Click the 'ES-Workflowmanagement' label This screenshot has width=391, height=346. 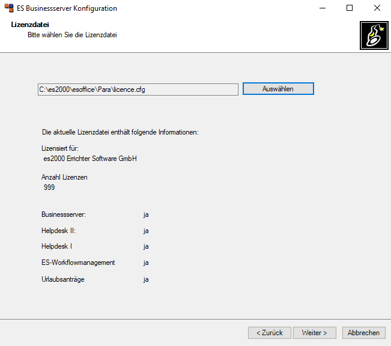coord(78,263)
